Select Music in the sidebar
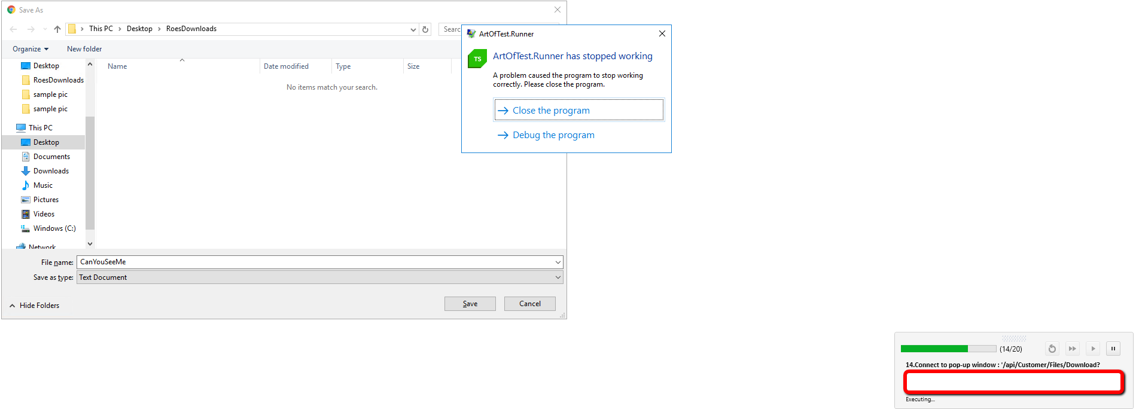1139x409 pixels. pos(43,185)
